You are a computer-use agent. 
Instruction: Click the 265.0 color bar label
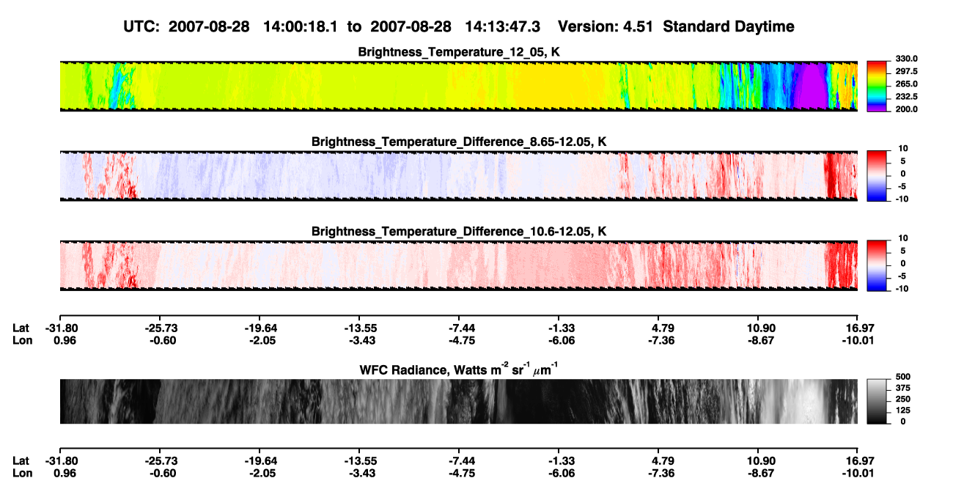click(906, 84)
